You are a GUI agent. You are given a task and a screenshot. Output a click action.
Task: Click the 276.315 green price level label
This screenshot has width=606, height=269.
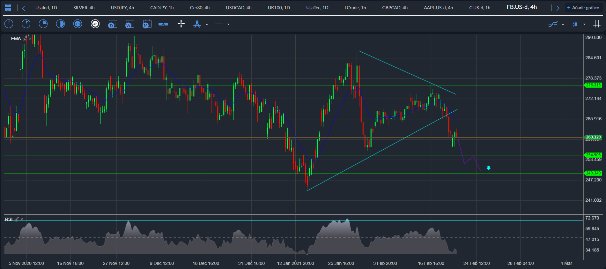[x=593, y=85]
